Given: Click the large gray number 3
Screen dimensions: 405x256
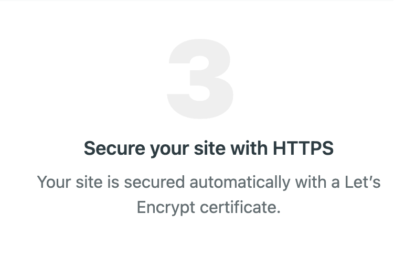Looking at the screenshot, I should tap(200, 79).
